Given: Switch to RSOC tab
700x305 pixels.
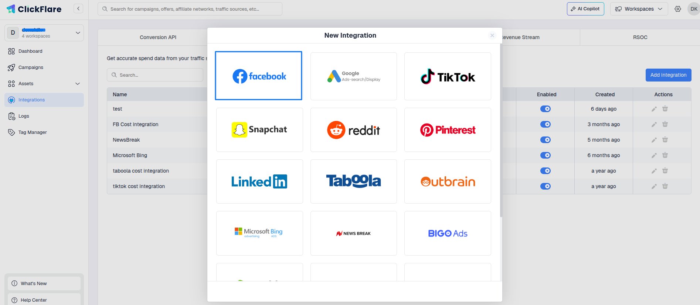Looking at the screenshot, I should [640, 37].
